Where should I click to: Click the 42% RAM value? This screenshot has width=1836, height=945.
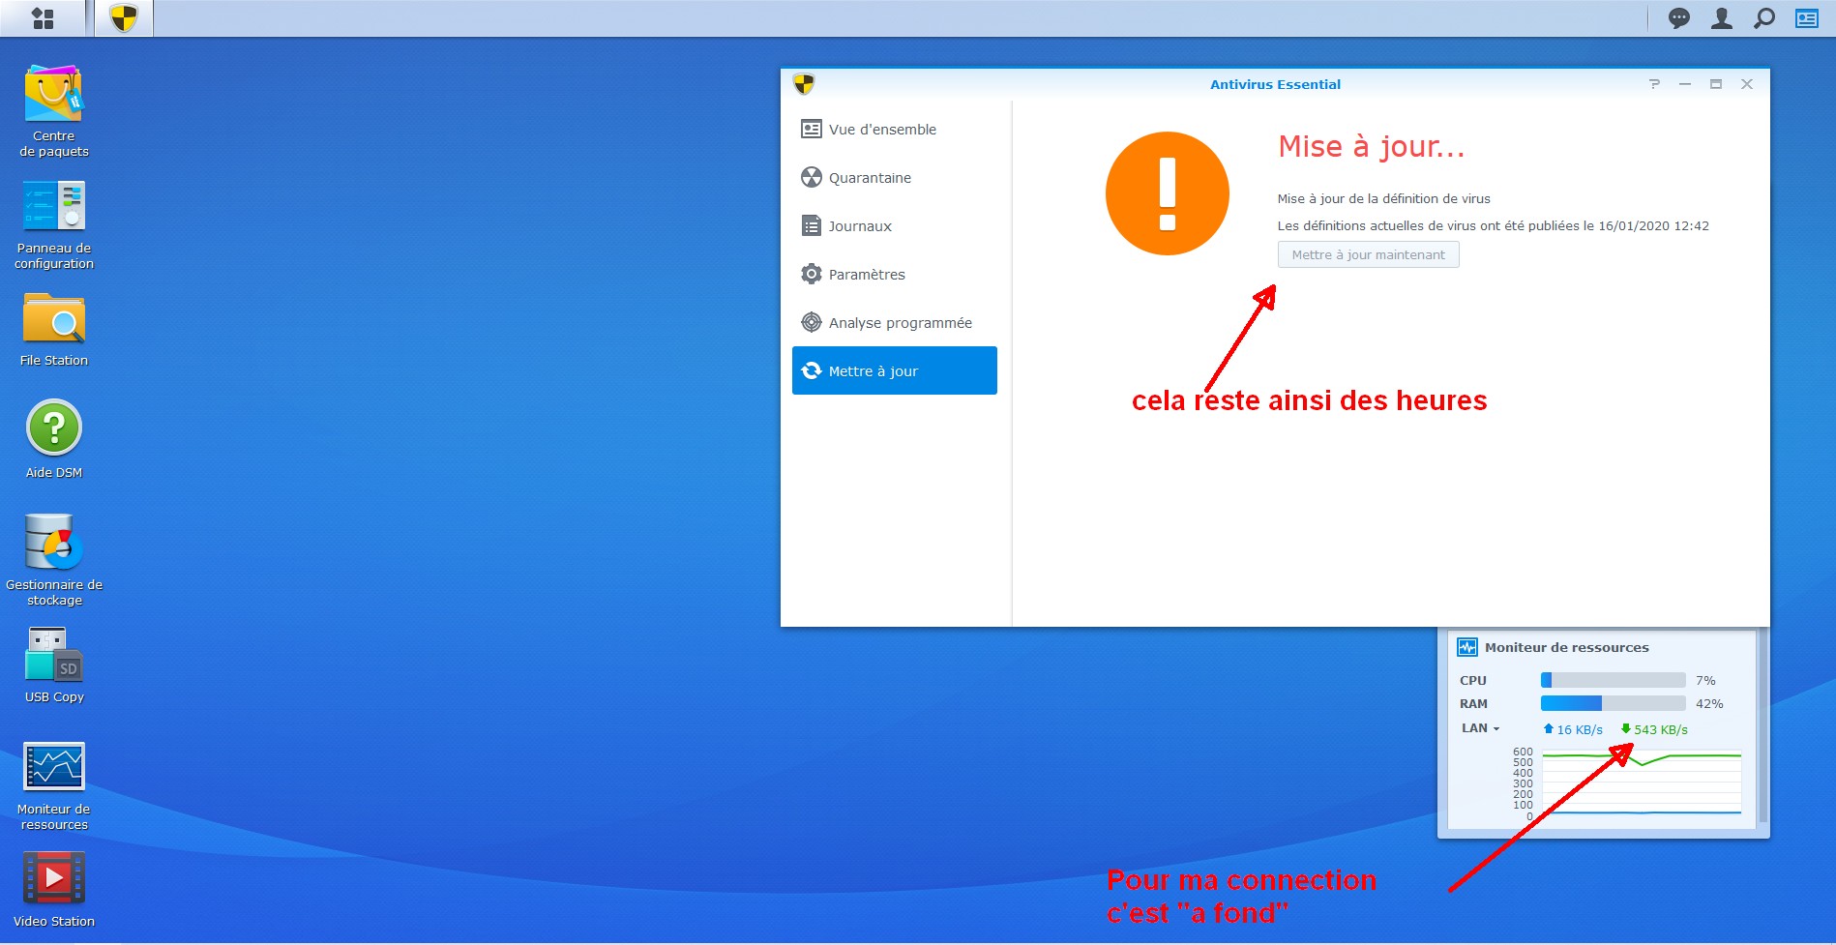[x=1709, y=703]
